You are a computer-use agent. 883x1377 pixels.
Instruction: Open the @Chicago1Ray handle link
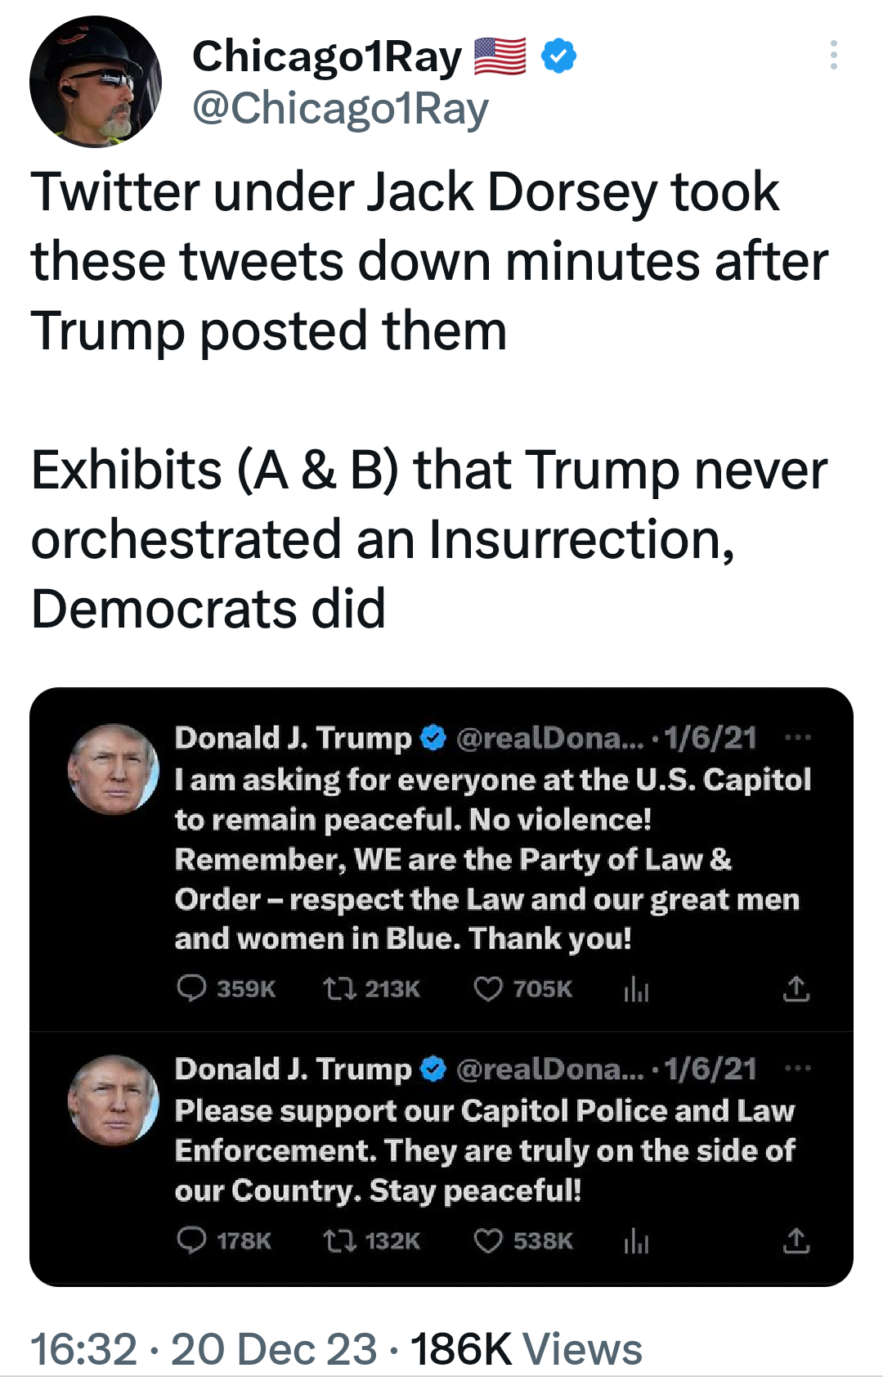(340, 109)
